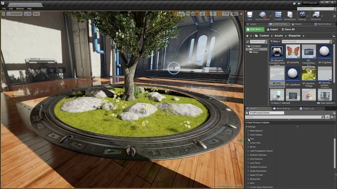Click the Search Assets input field
Screen dimensions: 337x189
pyautogui.click(x=307, y=41)
